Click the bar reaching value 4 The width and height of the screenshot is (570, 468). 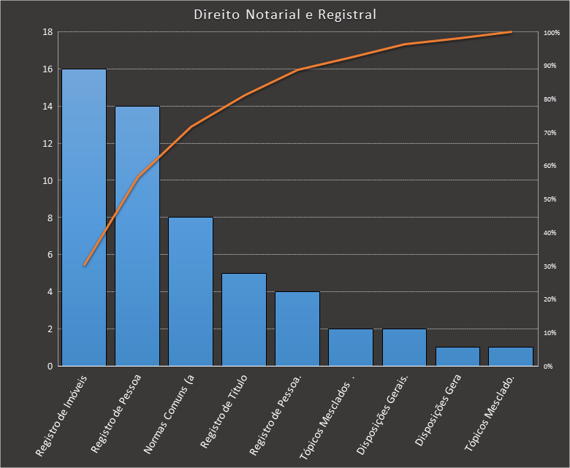coord(297,329)
